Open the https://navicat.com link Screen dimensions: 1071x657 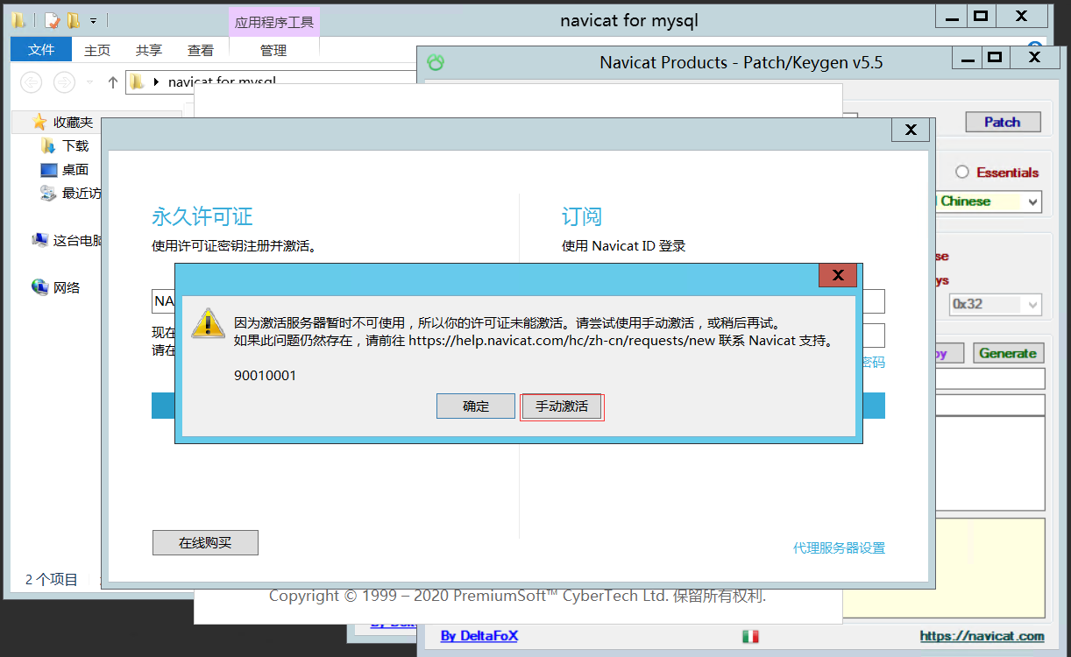[982, 636]
